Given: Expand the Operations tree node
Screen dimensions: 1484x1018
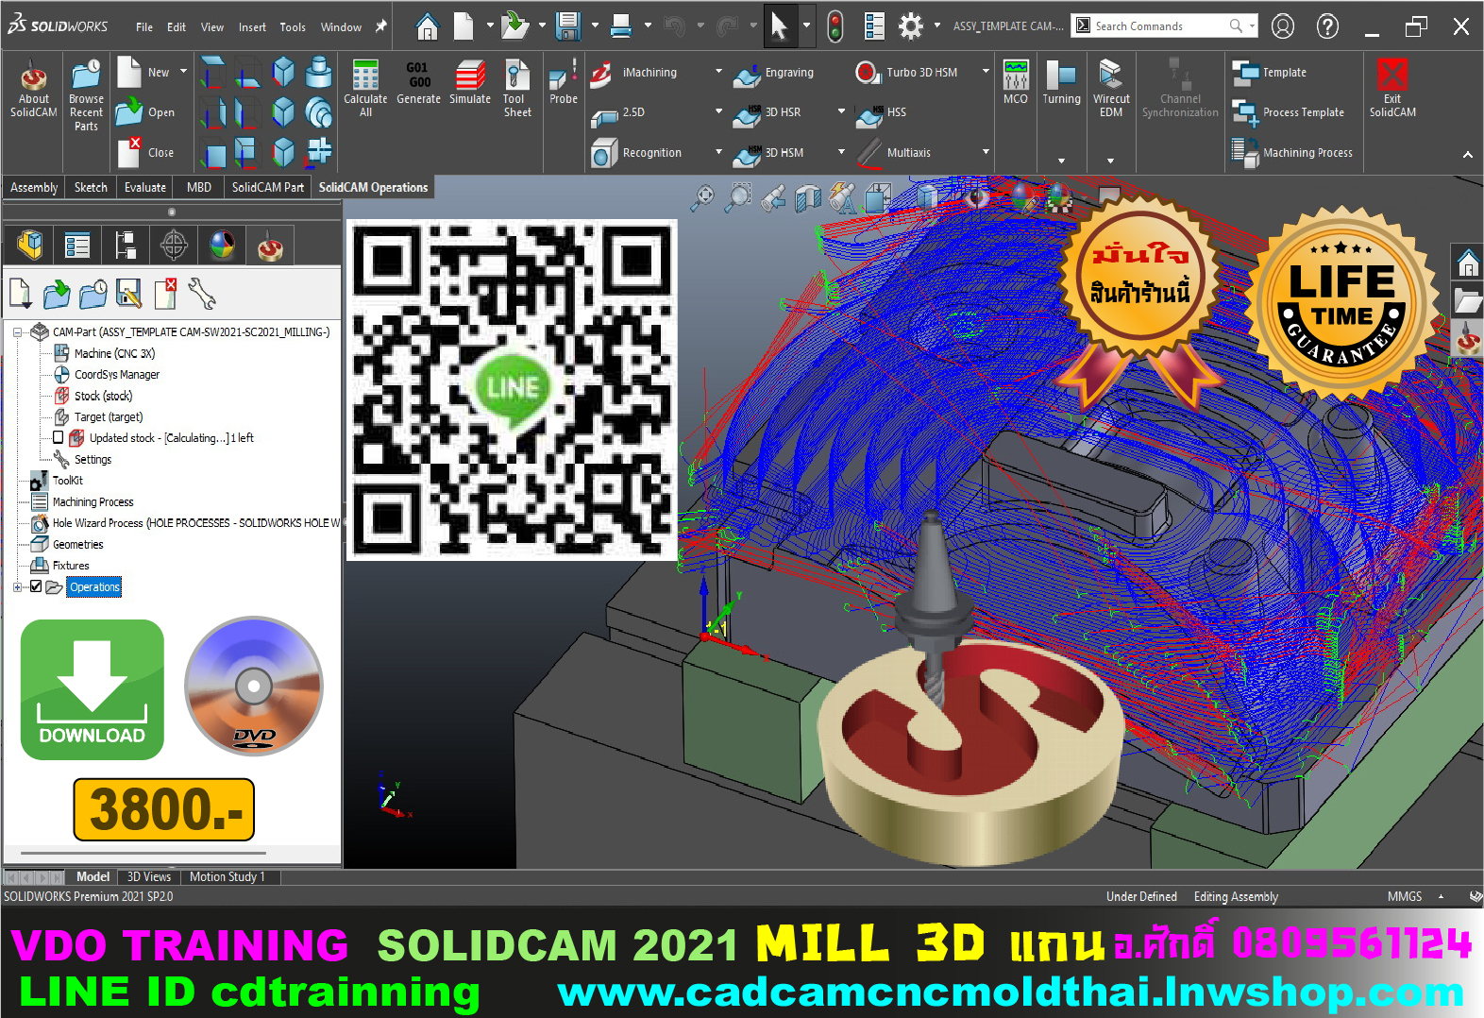Looking at the screenshot, I should click(17, 587).
